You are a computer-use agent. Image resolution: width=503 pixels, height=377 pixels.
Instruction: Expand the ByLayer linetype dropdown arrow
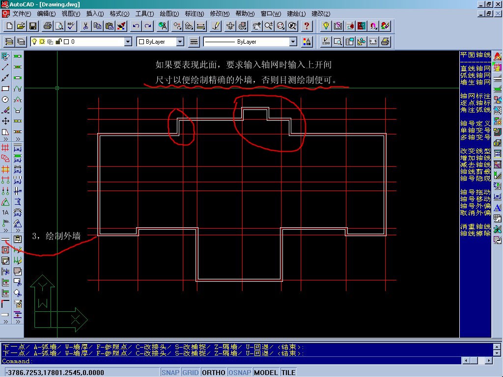tap(293, 42)
